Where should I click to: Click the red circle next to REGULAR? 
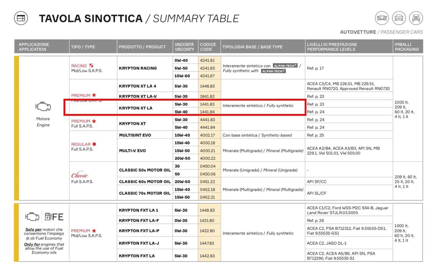[94, 144]
